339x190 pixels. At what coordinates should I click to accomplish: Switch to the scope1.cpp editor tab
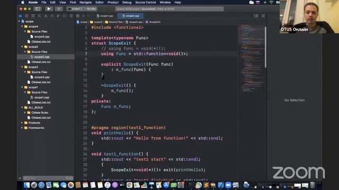click(105, 16)
